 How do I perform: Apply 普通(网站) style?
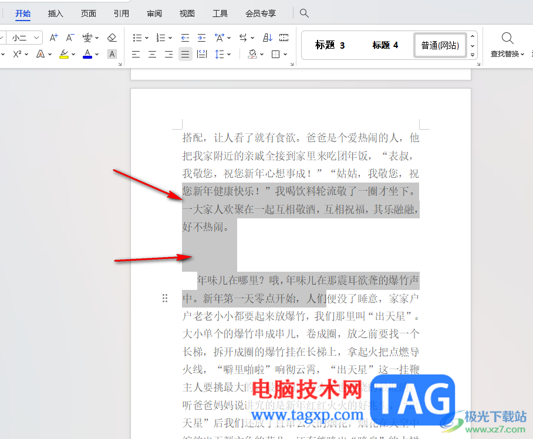(440, 45)
